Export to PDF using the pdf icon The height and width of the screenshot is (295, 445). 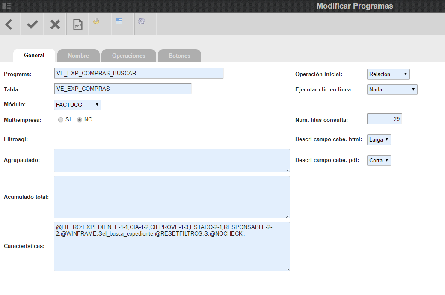click(78, 24)
